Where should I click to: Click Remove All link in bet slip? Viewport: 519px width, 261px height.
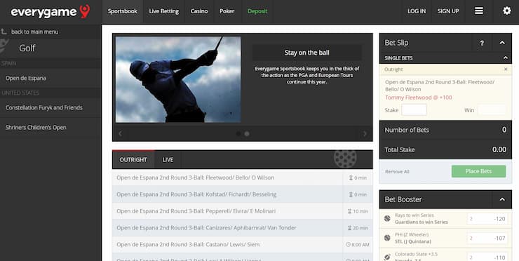[397, 172]
